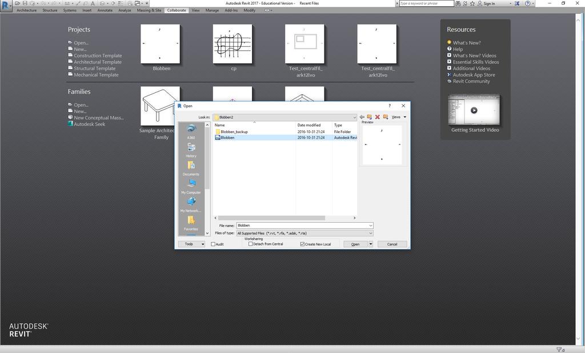Viewport: 585px width, 353px height.
Task: Click the sidebar scroll down arrow in Open dialog
Action: pos(207,233)
